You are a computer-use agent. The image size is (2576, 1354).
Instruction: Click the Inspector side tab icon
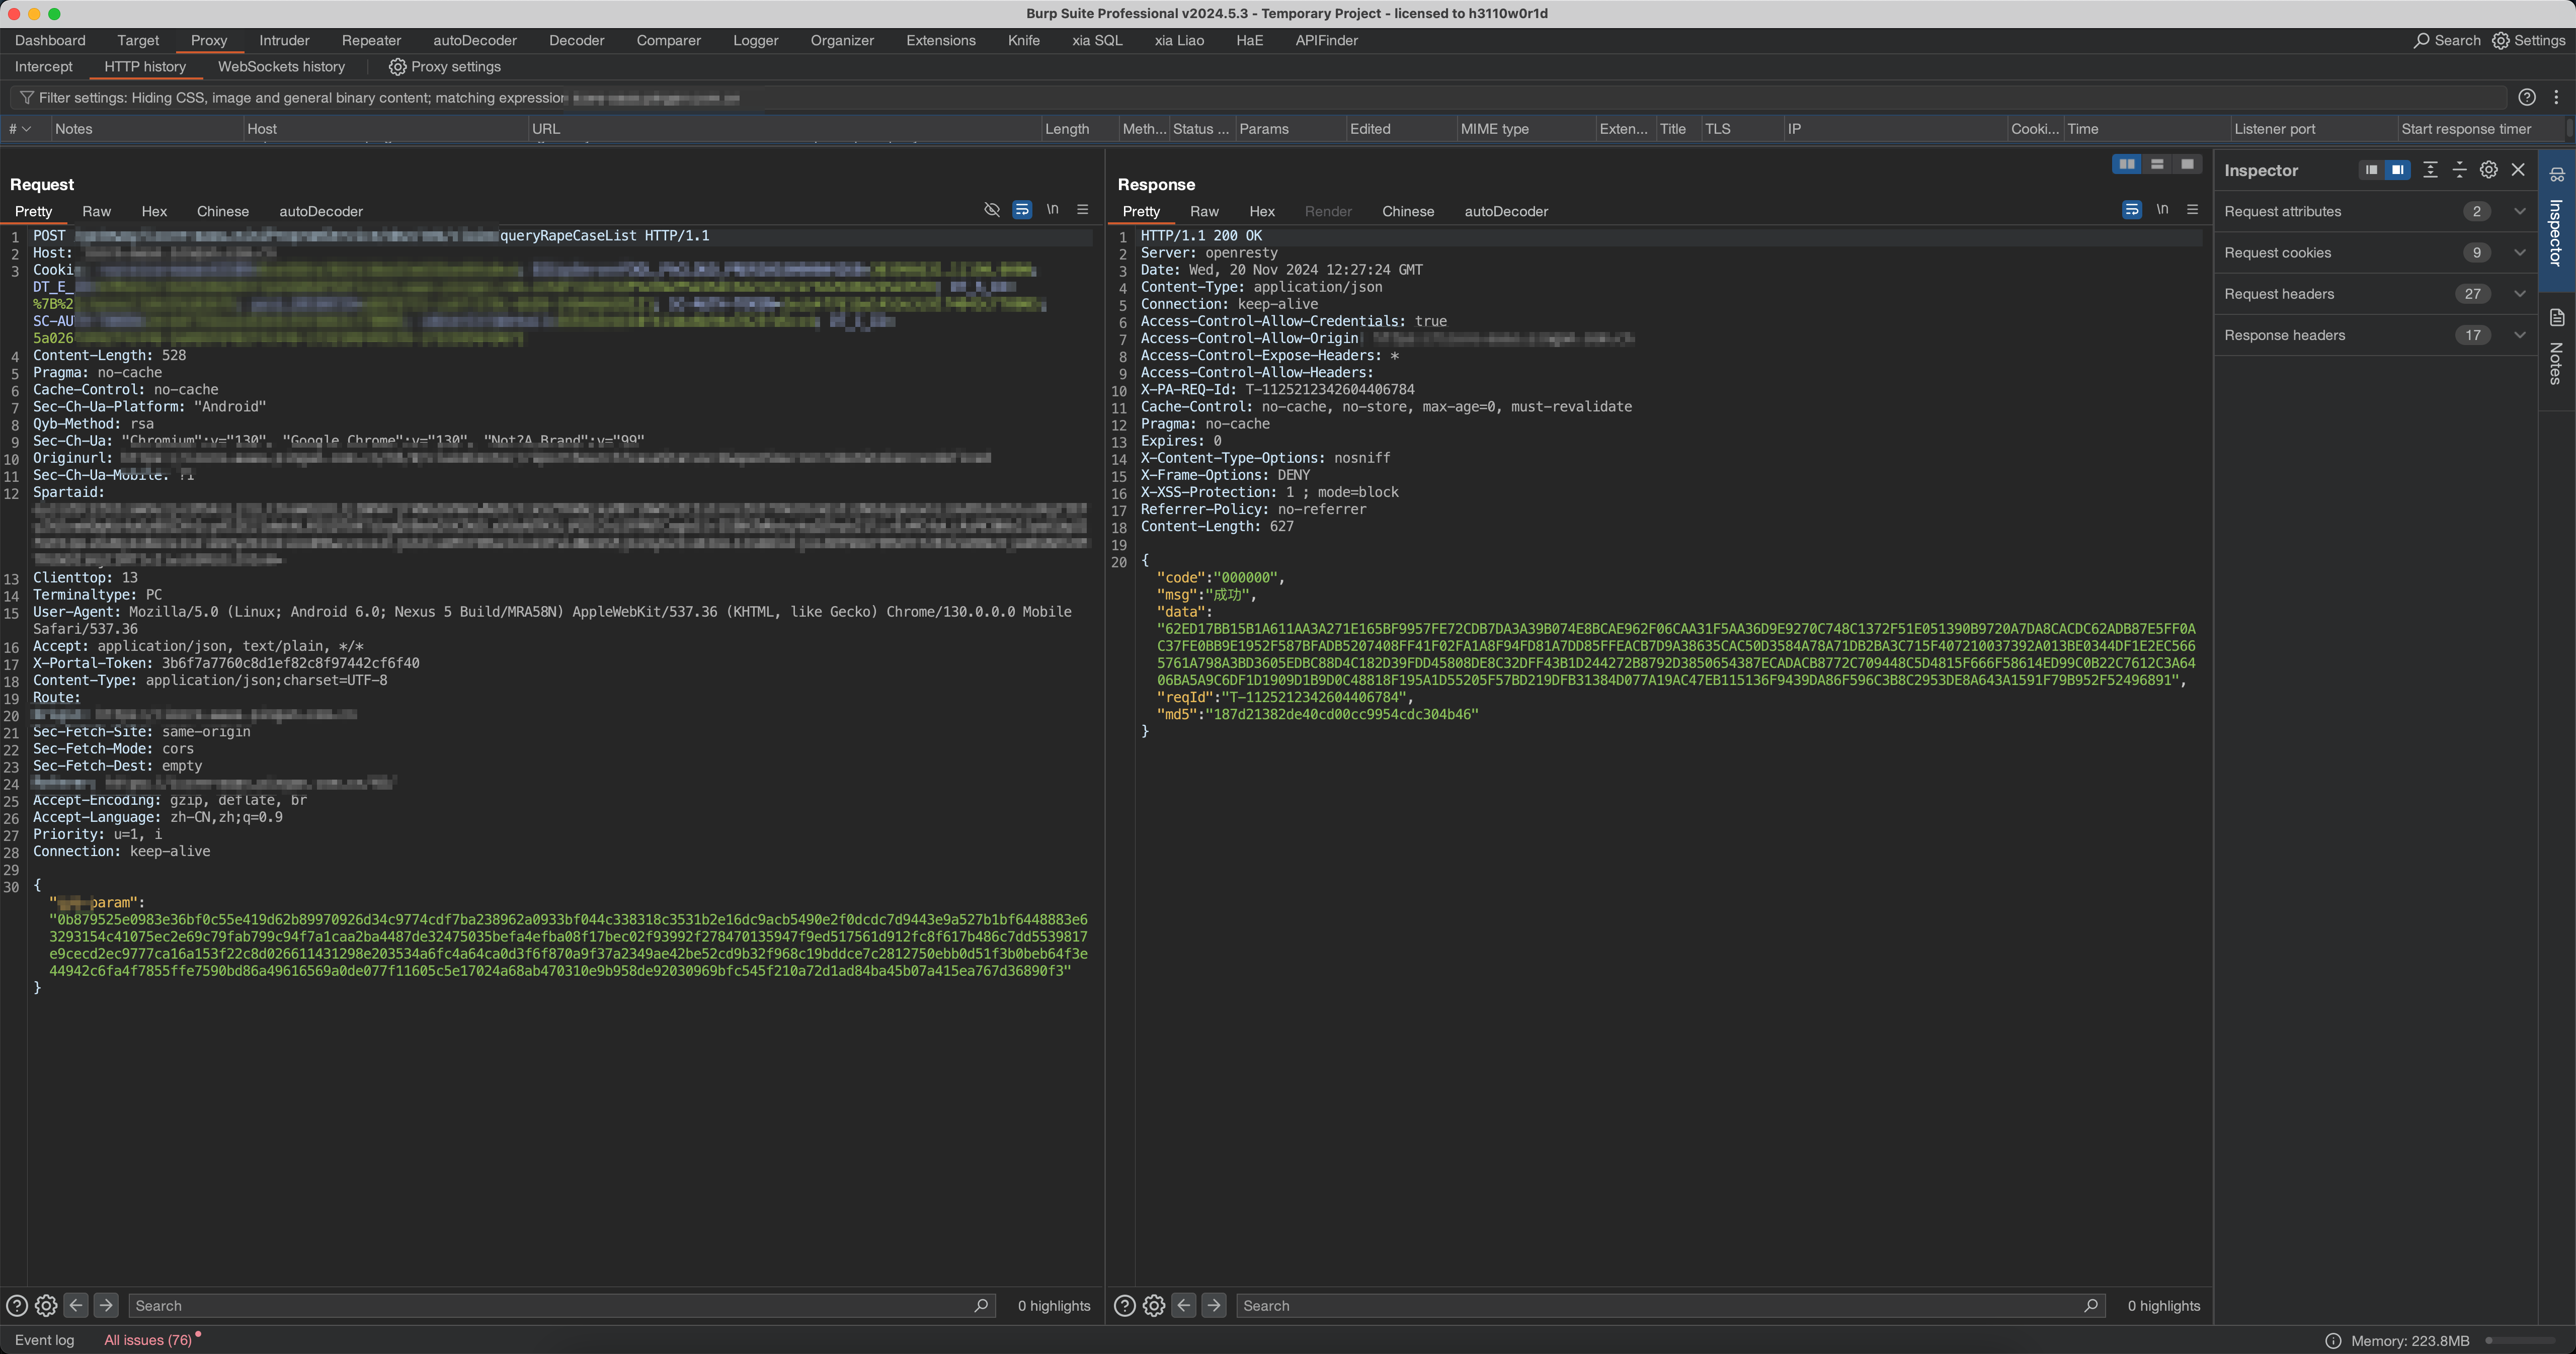2557,175
